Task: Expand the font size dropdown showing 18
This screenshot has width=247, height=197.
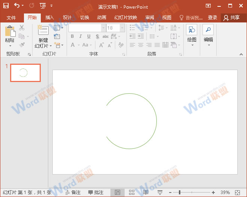Action: [122, 28]
